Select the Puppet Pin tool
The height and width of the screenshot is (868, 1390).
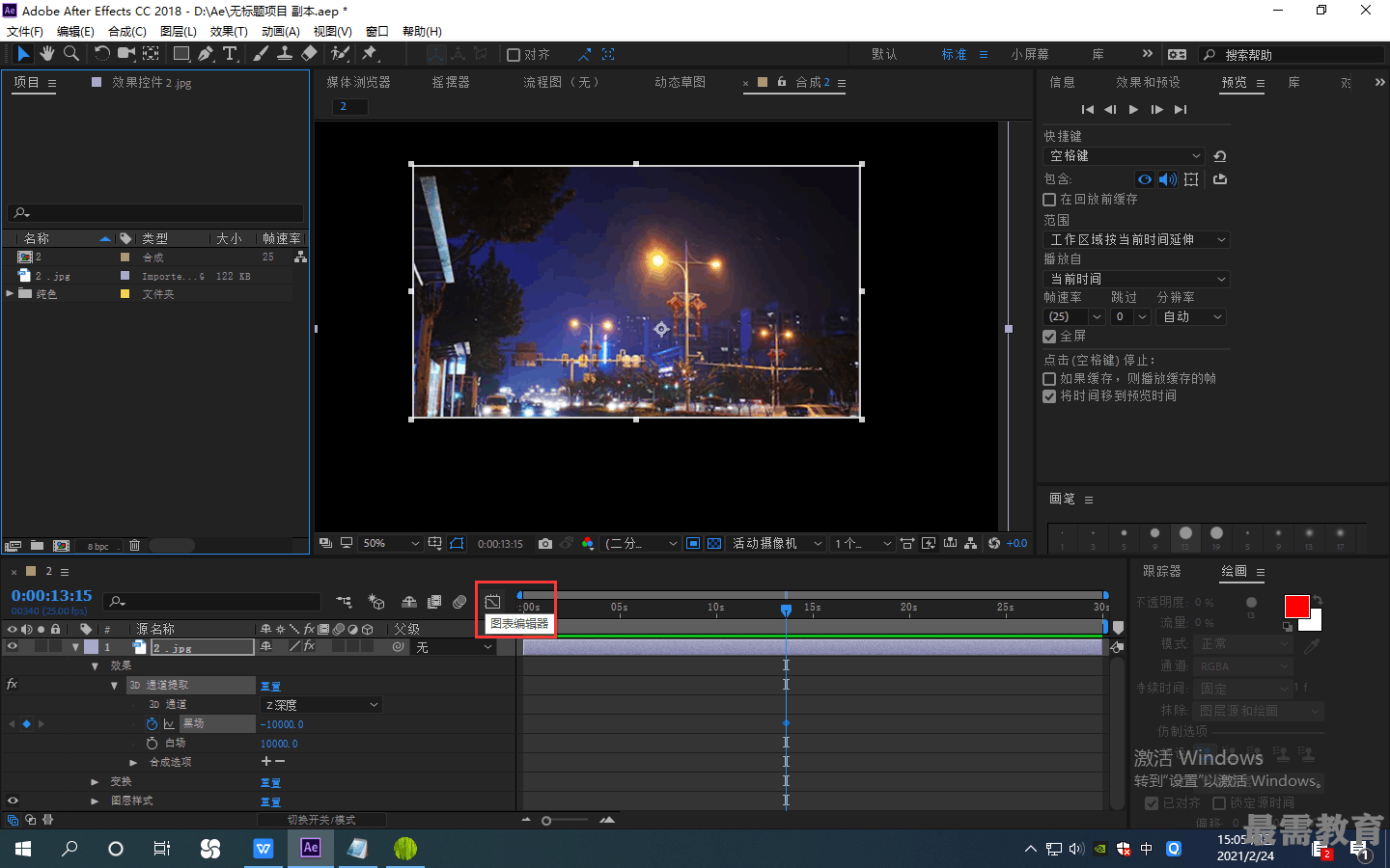click(x=370, y=54)
